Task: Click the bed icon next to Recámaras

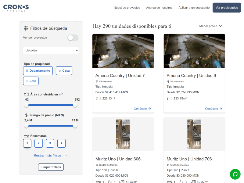Action: coord(26,136)
